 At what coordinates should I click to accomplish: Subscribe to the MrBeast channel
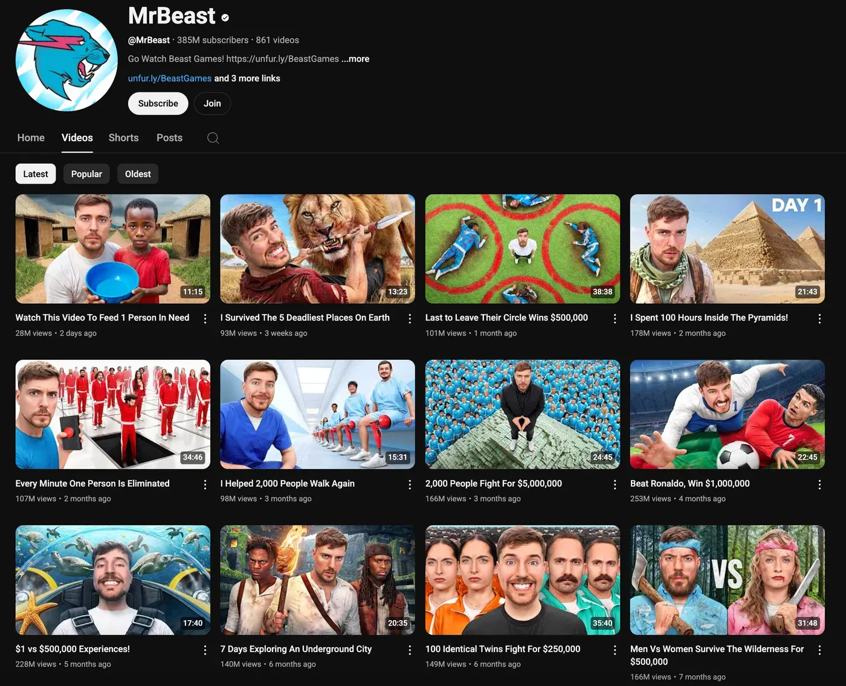tap(158, 103)
